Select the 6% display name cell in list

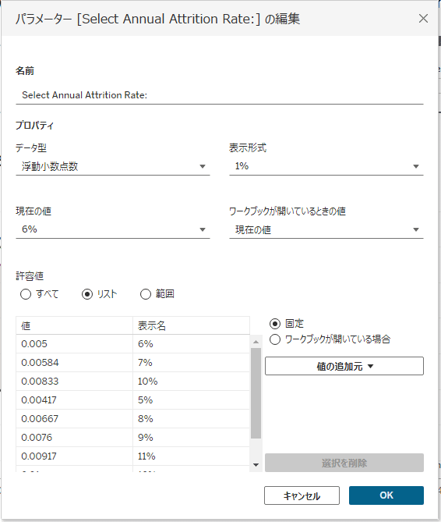point(191,344)
